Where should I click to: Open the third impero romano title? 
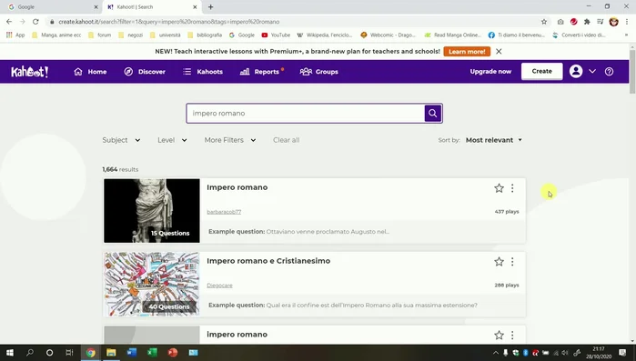tap(237, 335)
